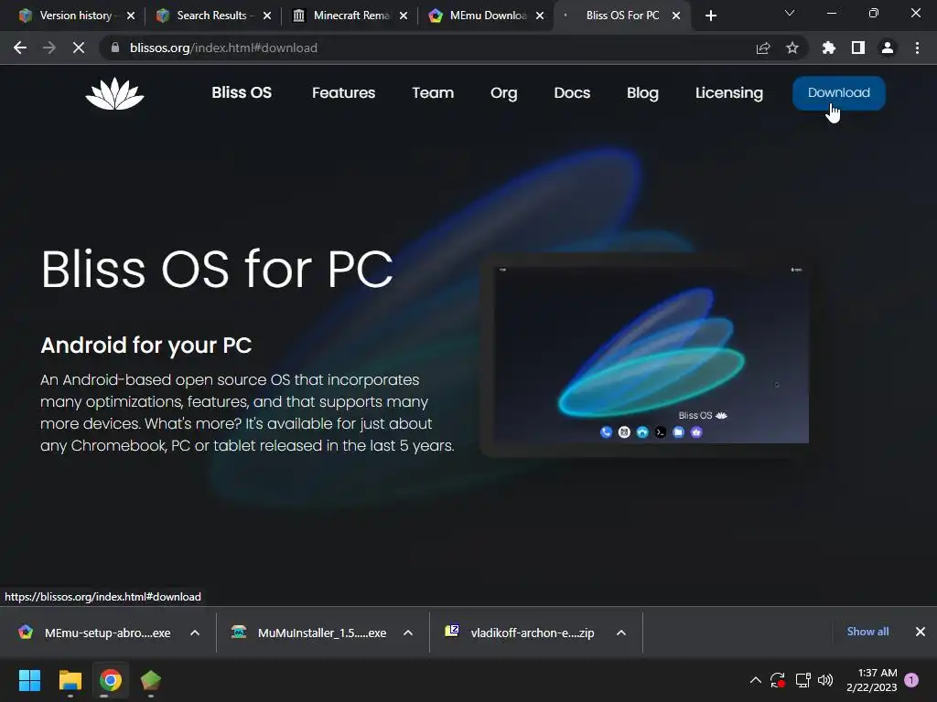This screenshot has height=702, width=937.
Task: Bookmark this page with star icon
Action: (792, 48)
